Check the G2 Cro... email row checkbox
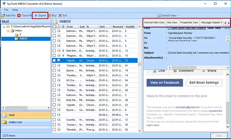The height and width of the screenshot is (139, 231). tap(54, 80)
